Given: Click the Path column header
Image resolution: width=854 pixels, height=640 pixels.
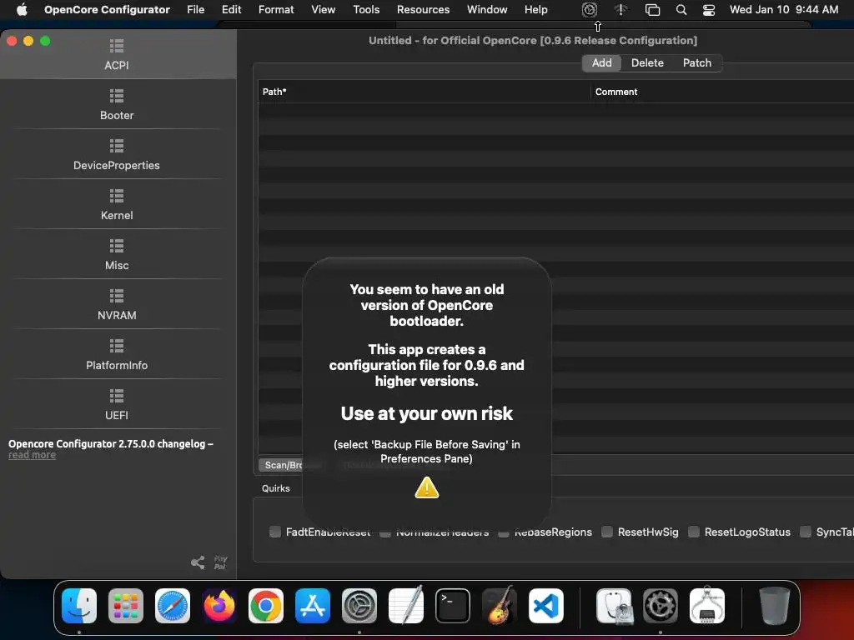Looking at the screenshot, I should click(x=424, y=92).
